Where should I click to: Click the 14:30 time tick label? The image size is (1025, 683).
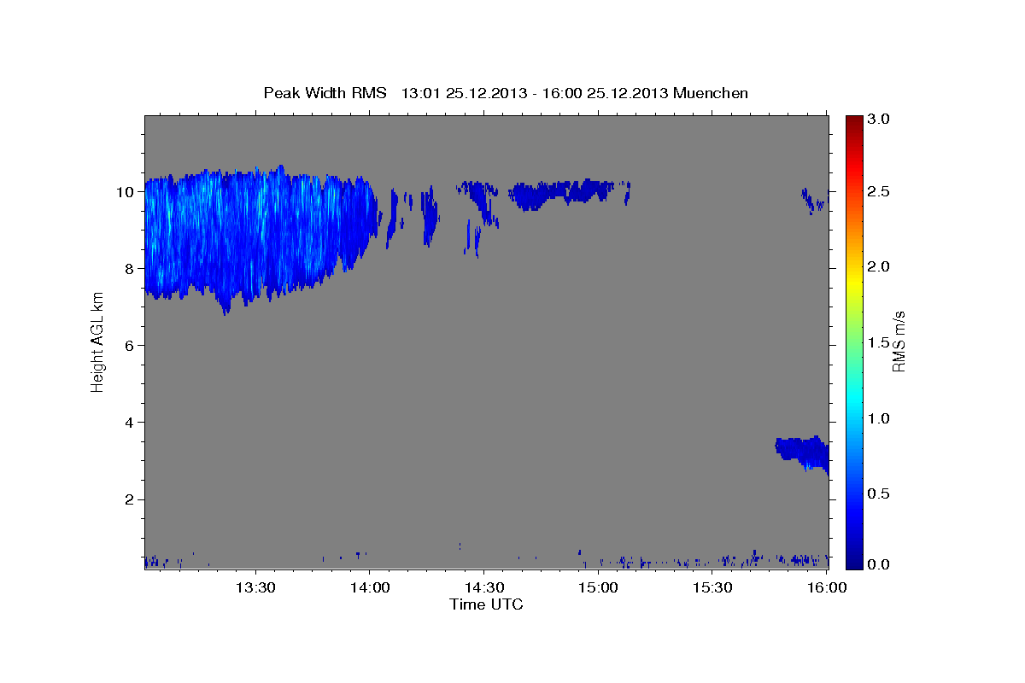(483, 587)
